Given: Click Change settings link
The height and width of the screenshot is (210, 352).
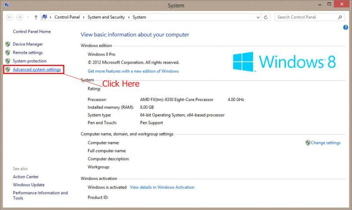Looking at the screenshot, I should pos(326,142).
